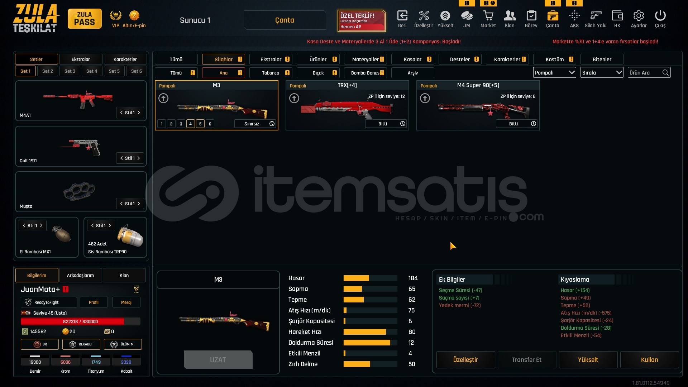Switch to the Kasalar tab
Image resolution: width=688 pixels, height=387 pixels.
[413, 59]
